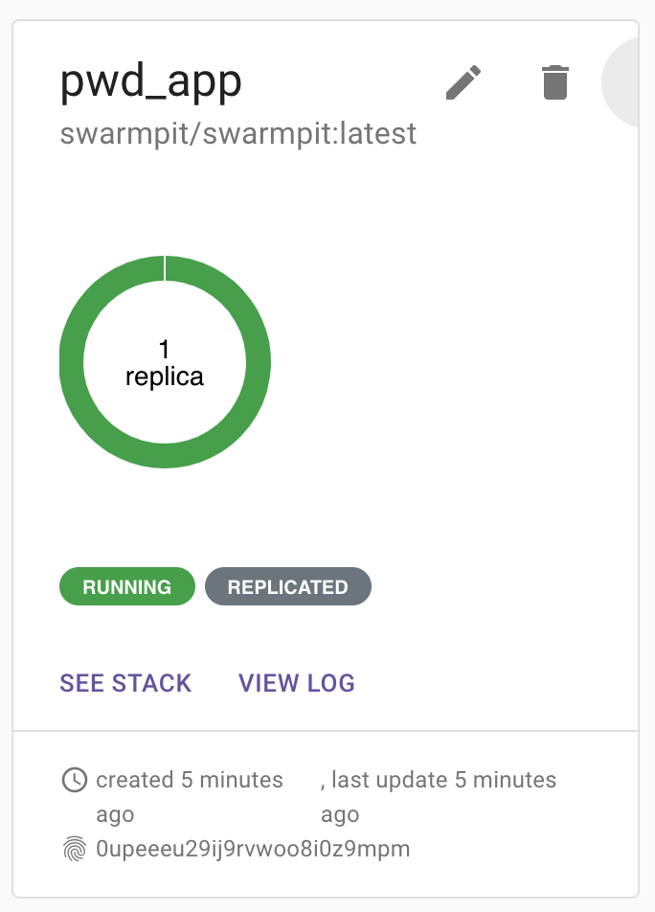Click the fingerprint icon before the service ID
The image size is (655, 912).
click(x=75, y=849)
